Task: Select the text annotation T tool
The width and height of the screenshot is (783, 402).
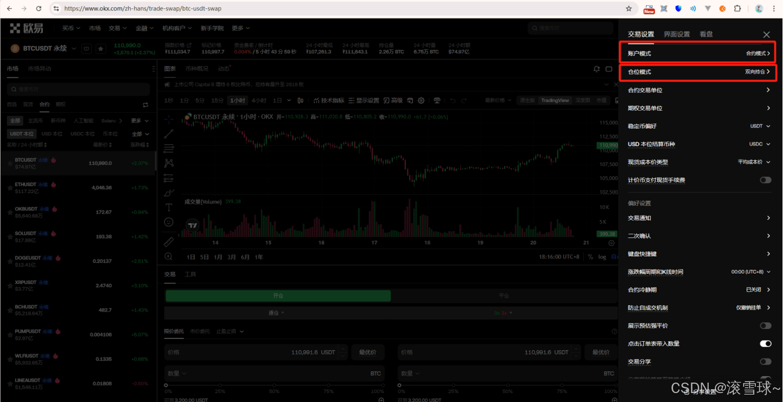Action: pyautogui.click(x=169, y=208)
